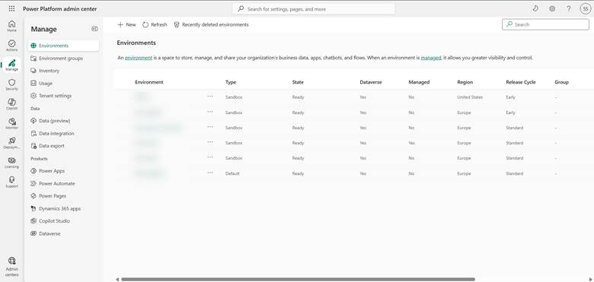Open Deployment in the left rail

(x=11, y=143)
